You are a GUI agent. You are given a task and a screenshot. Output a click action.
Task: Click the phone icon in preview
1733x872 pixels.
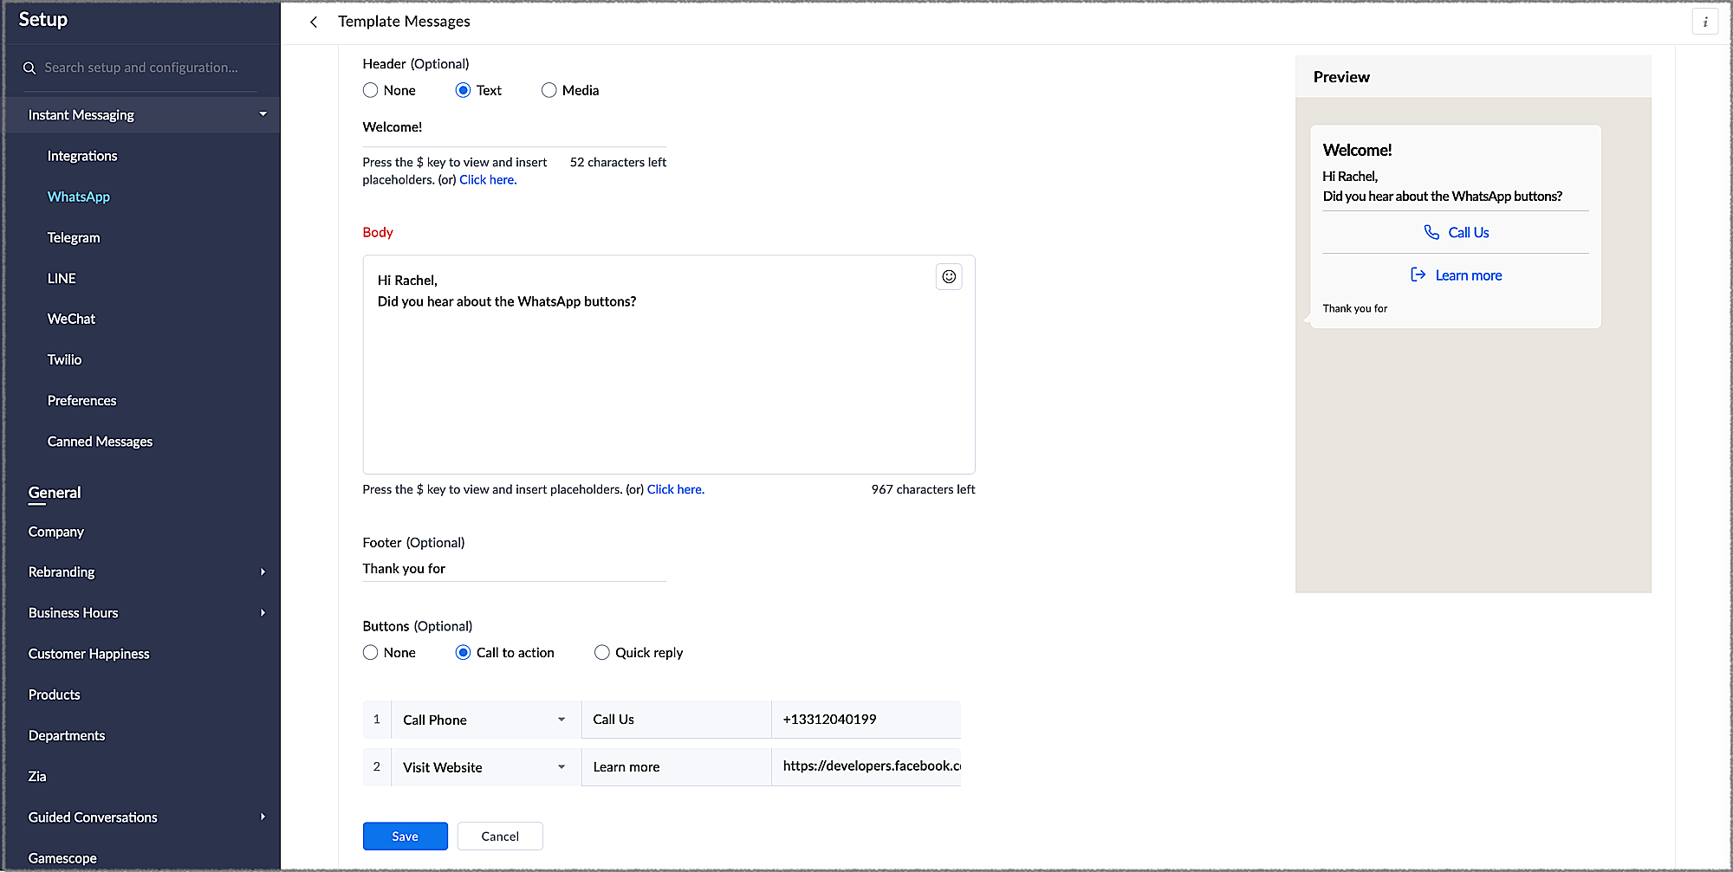coord(1431,232)
